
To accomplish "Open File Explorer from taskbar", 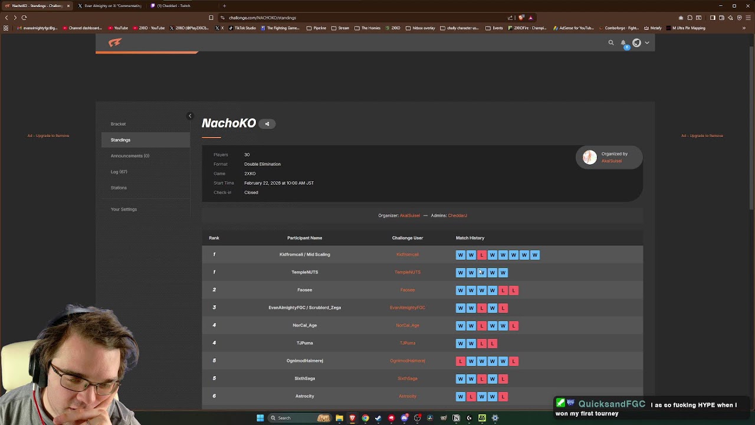I will click(339, 418).
